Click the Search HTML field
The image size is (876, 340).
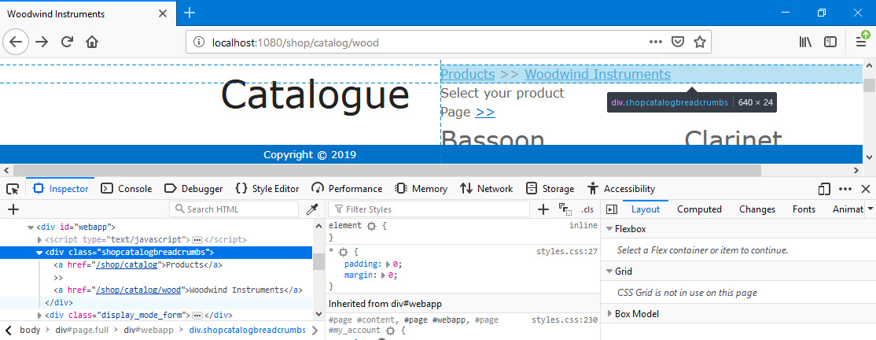(x=234, y=209)
